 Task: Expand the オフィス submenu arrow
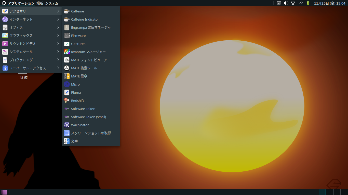point(58,27)
